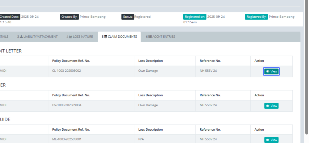The height and width of the screenshot is (143, 309).
Task: Click the Registered status value text
Action: click(143, 17)
